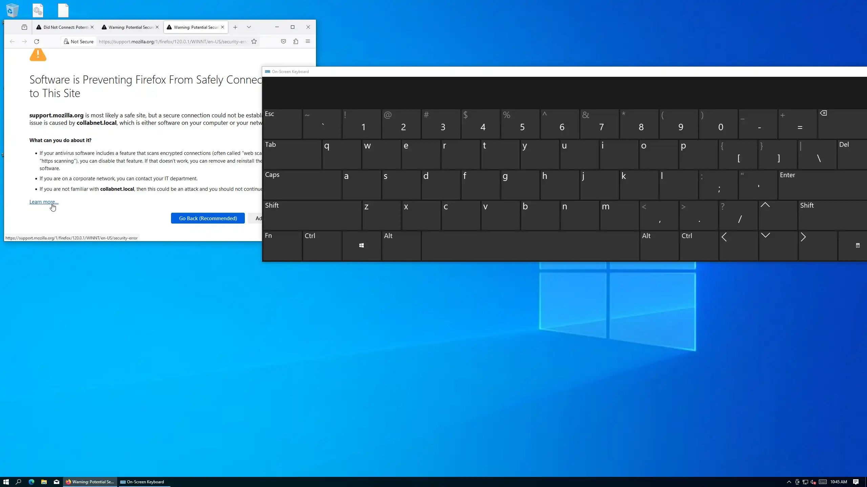Open Microsoft Edge from the taskbar

click(31, 482)
